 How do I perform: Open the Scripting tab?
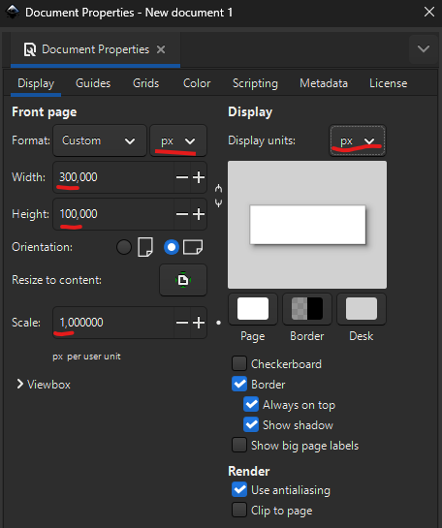pyautogui.click(x=255, y=83)
